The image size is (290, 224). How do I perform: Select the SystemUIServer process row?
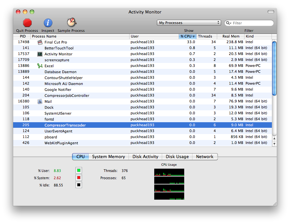pos(142,113)
